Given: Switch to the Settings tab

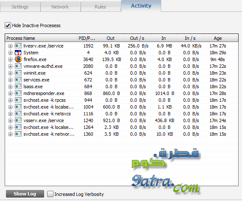Looking at the screenshot, I should click(20, 7).
